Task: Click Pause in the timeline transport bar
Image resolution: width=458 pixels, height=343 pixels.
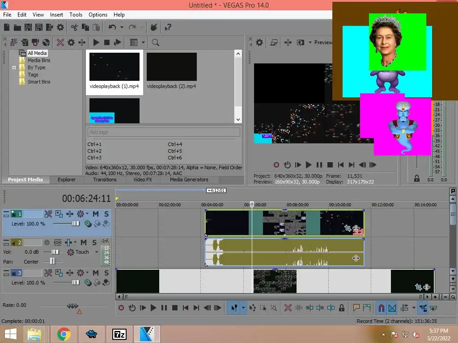Action: pyautogui.click(x=164, y=308)
